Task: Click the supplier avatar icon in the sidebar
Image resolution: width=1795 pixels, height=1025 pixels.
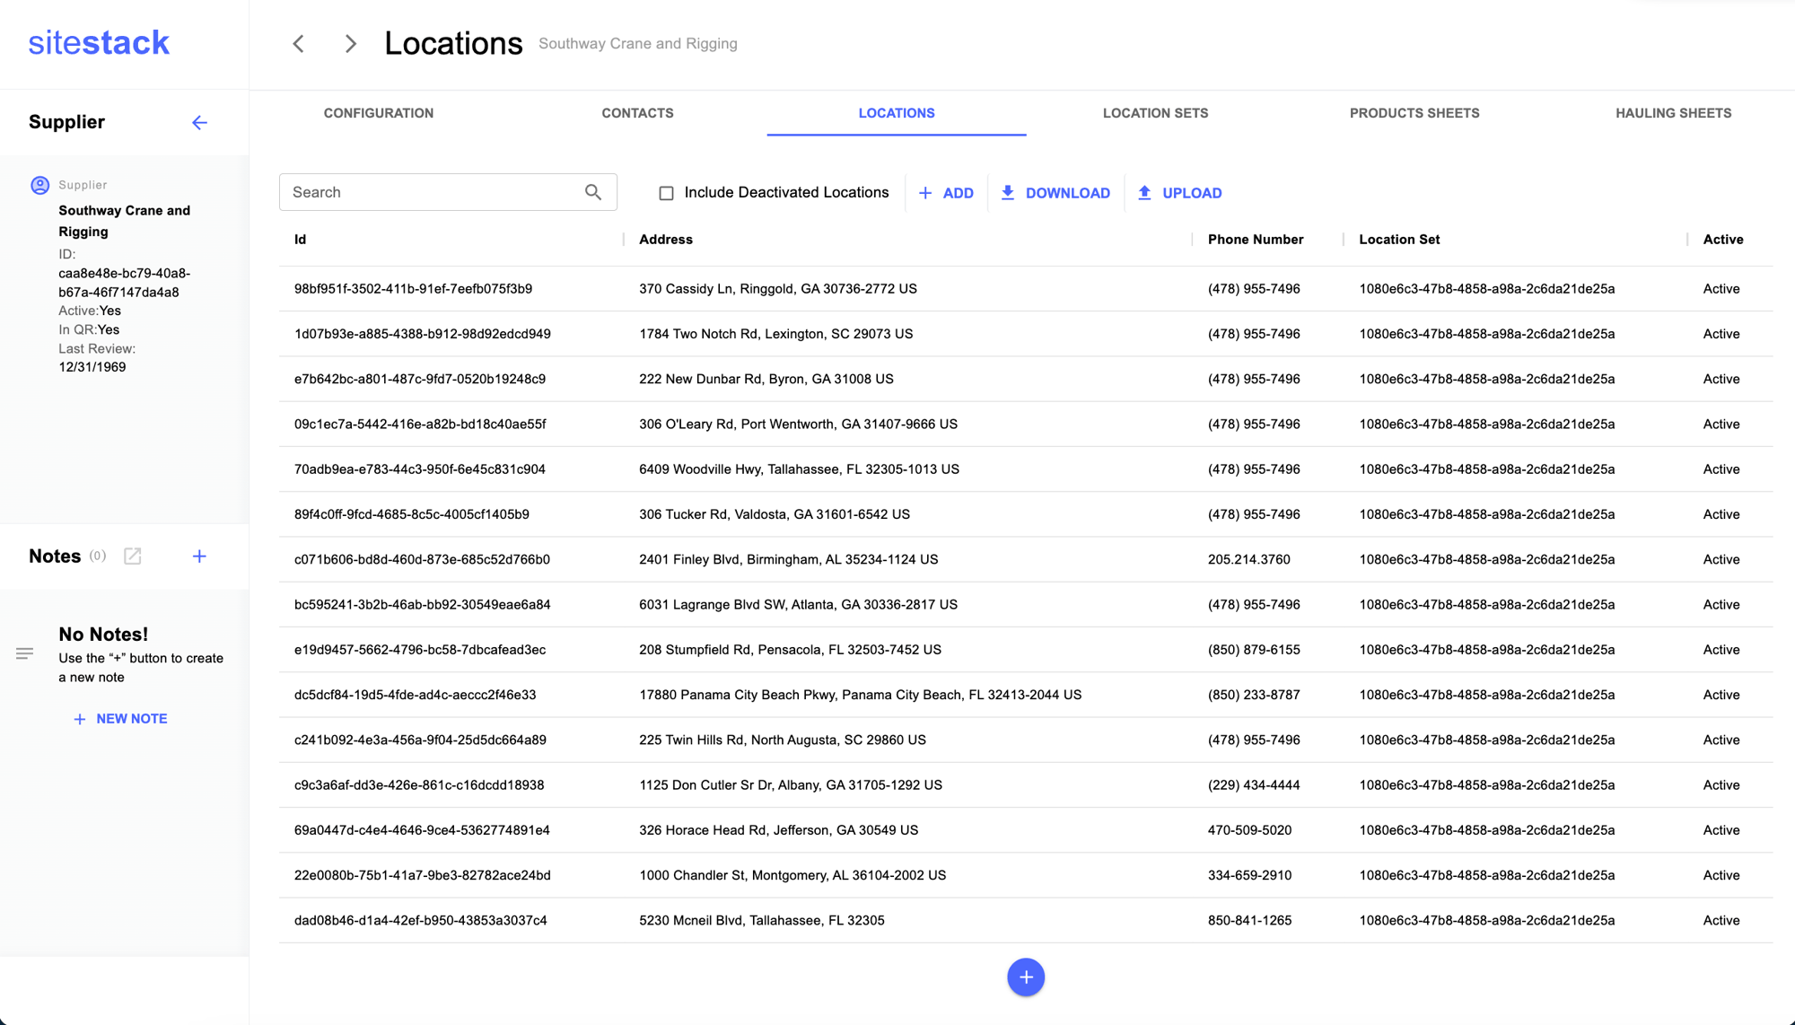Action: (40, 185)
